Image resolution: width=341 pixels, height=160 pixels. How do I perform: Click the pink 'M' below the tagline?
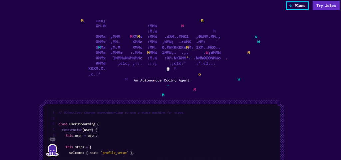pyautogui.click(x=195, y=90)
